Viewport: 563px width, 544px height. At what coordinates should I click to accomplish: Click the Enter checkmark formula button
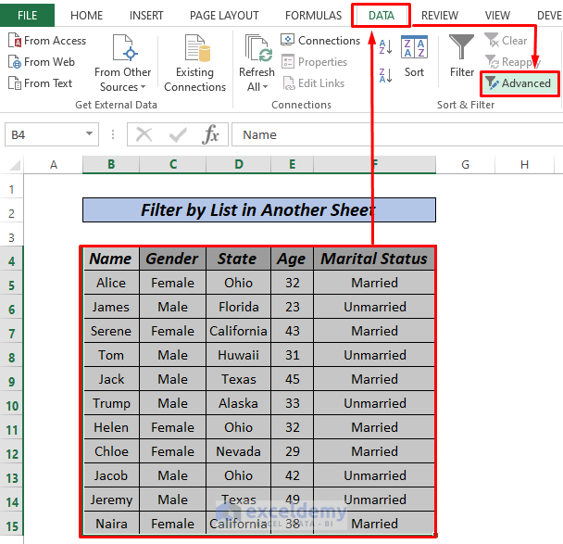point(178,134)
